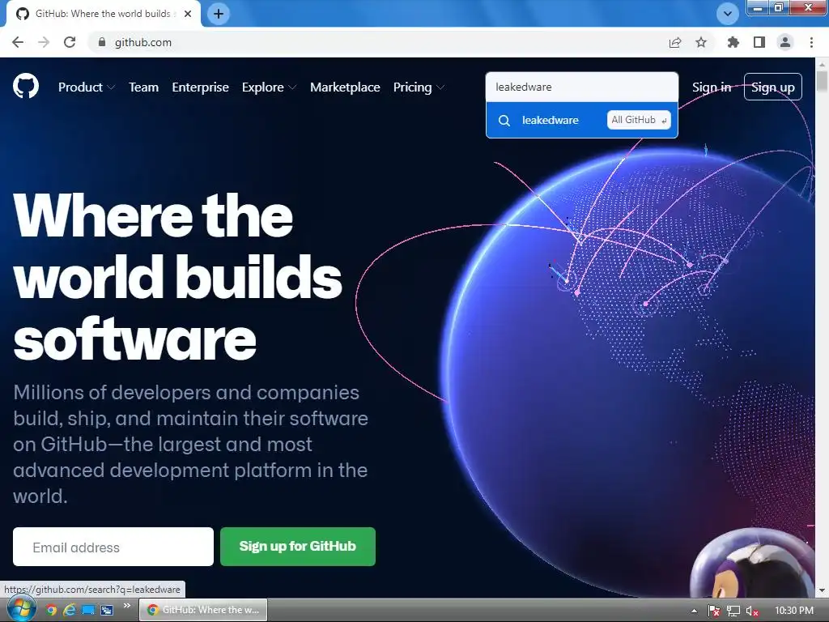829x622 pixels.
Task: Click the astronaut Octocat mascot
Action: click(x=752, y=564)
